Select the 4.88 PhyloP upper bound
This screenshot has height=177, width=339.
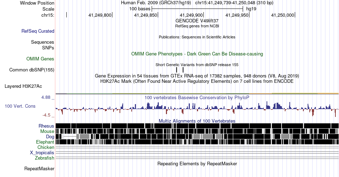46,97
